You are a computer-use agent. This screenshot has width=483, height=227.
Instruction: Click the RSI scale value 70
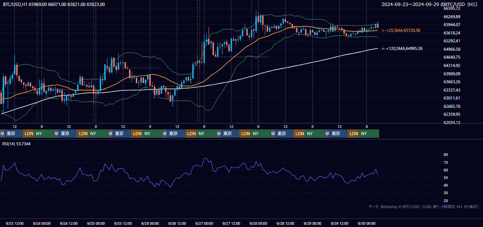click(446, 162)
